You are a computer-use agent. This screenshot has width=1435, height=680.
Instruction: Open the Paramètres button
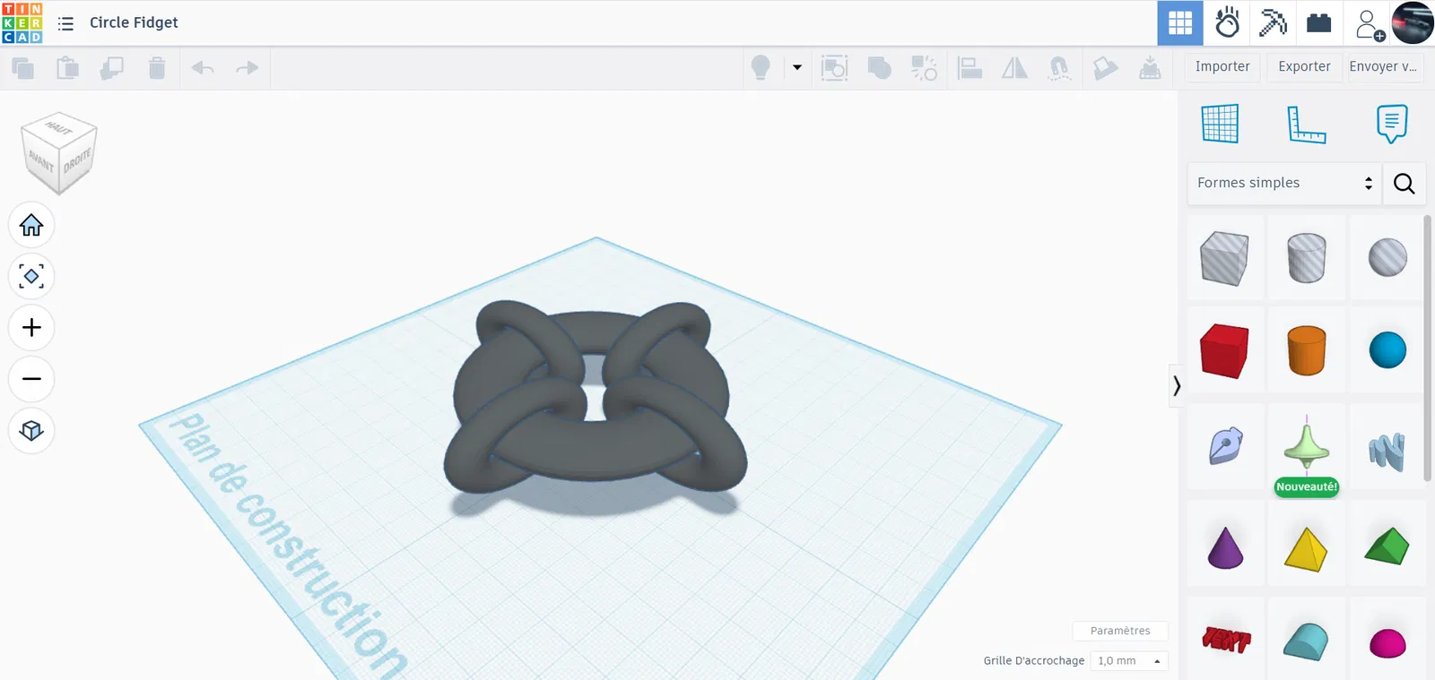coord(1120,631)
